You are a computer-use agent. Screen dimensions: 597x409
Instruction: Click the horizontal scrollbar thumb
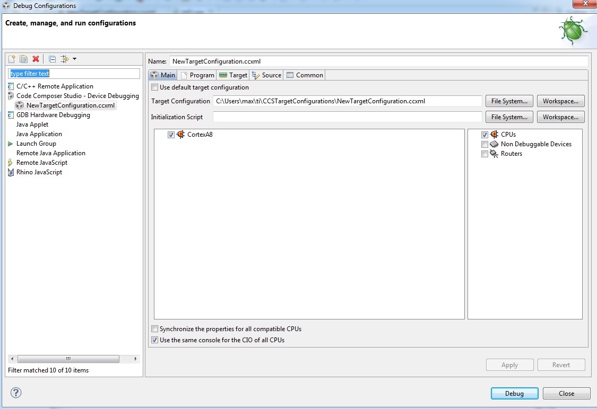coord(68,359)
